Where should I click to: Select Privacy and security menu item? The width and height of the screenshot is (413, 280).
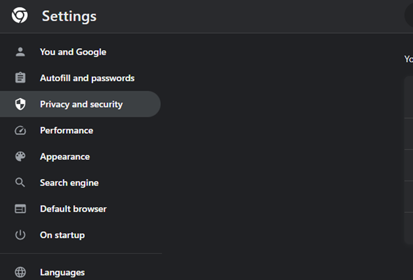point(82,104)
